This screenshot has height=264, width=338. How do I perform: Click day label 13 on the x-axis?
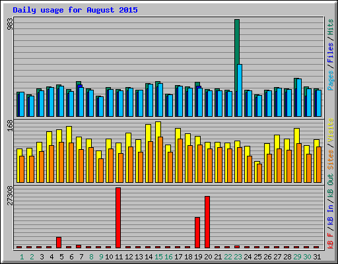(x=139, y=257)
